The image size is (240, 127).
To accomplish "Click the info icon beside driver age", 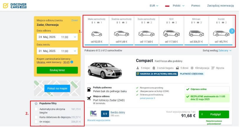I will [x=72, y=62].
